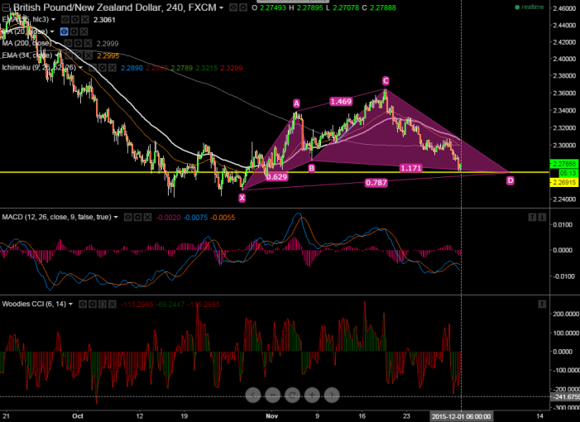Open source code braces icon for Woodies CCI
This screenshot has height=422, width=580.
pos(103,304)
